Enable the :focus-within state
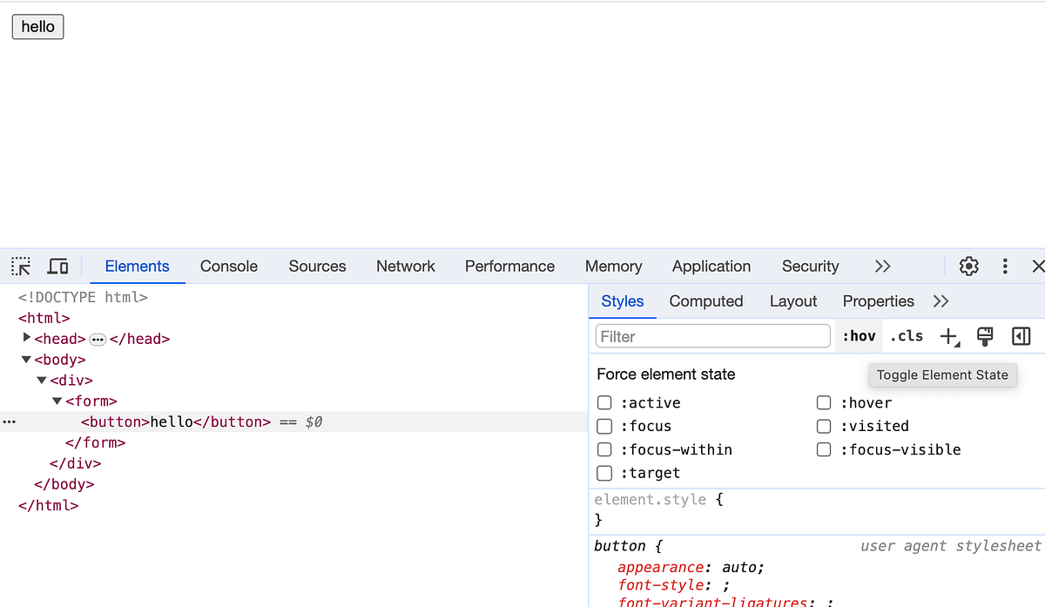 click(x=604, y=449)
